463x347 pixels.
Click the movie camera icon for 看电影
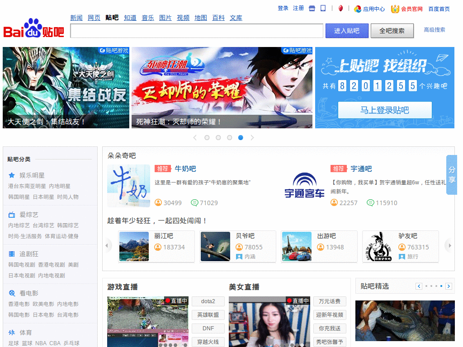tap(12, 292)
